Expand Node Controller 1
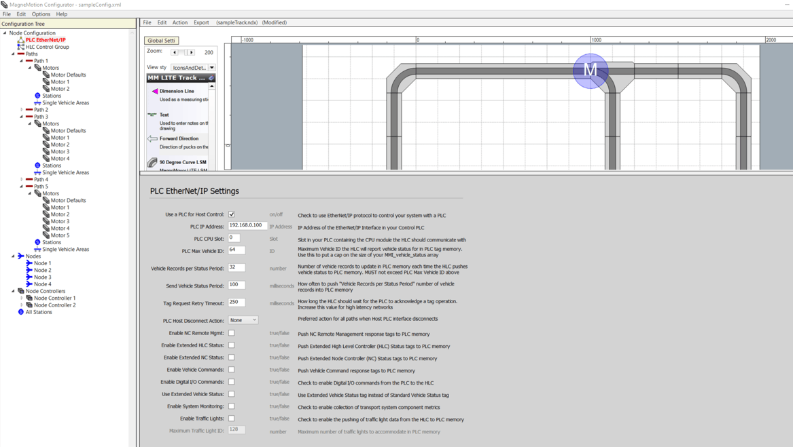 pyautogui.click(x=22, y=298)
